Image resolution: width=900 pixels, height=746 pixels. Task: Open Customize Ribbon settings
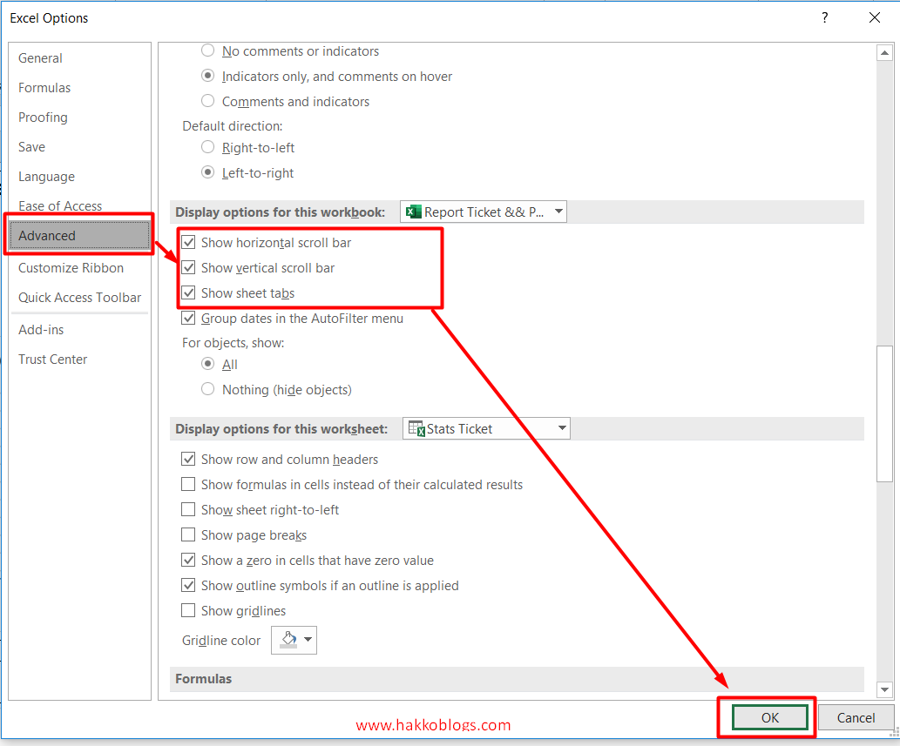tap(71, 267)
